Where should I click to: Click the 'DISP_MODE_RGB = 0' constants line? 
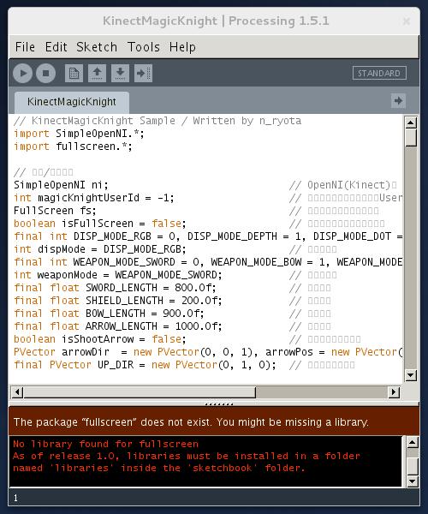click(x=208, y=236)
